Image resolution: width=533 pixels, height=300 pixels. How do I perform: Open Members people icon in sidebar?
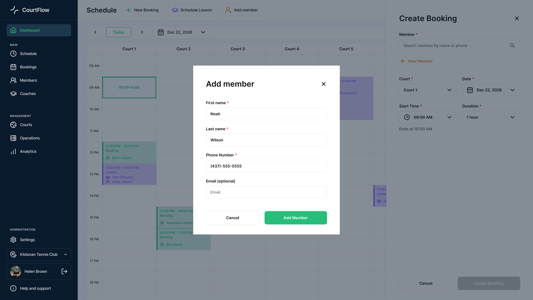coord(13,80)
